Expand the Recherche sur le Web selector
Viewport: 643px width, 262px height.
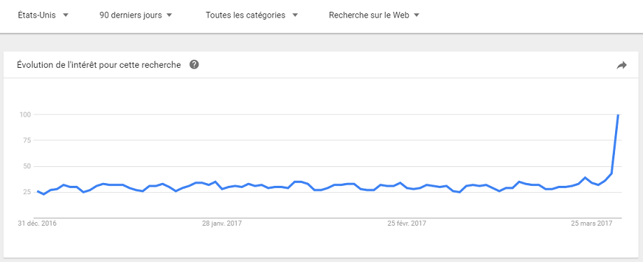click(x=375, y=15)
